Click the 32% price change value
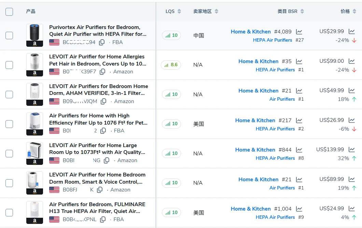Screen dimensions: 362x228 coord(343,158)
